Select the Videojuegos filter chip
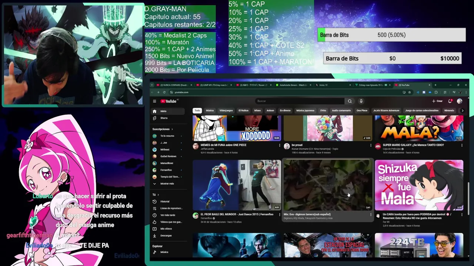Image resolution: width=474 pixels, height=266 pixels. (226, 110)
